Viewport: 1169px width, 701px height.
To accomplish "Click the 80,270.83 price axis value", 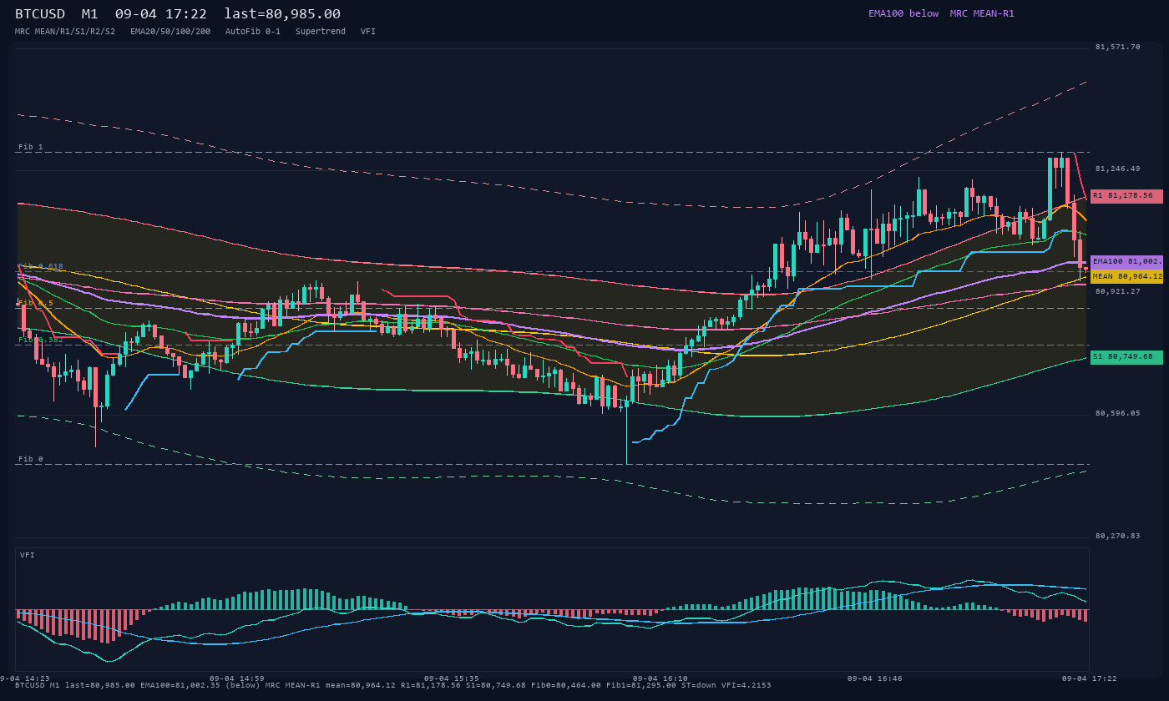I will pyautogui.click(x=1117, y=536).
